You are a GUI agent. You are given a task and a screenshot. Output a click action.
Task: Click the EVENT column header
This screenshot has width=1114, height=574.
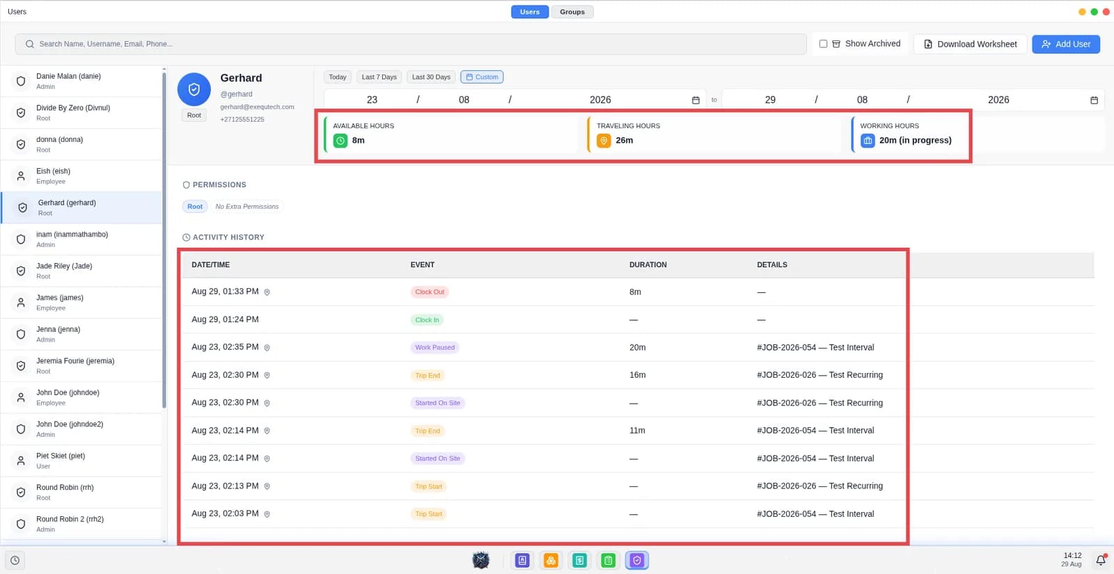[423, 265]
